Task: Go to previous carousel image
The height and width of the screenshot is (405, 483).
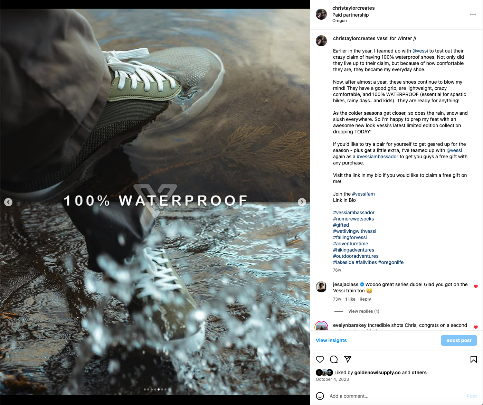Action: click(8, 202)
